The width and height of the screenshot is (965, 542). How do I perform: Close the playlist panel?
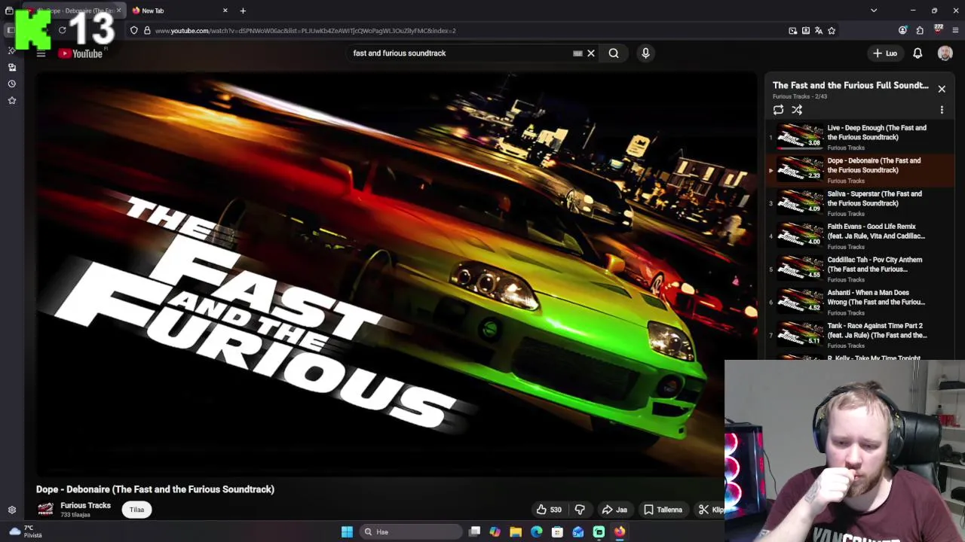942,89
